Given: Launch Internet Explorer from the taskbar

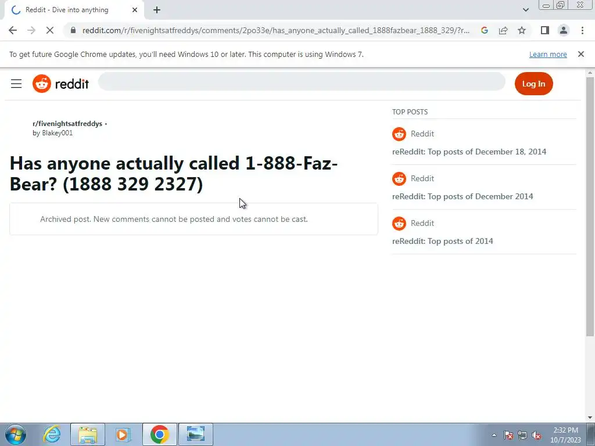Looking at the screenshot, I should click(x=52, y=434).
